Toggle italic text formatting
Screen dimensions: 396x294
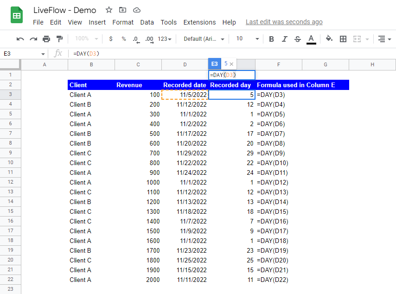click(285, 39)
